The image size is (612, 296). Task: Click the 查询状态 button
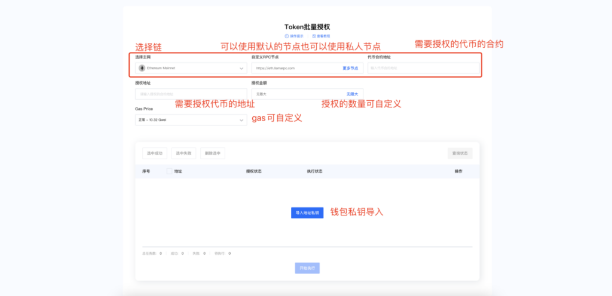click(460, 153)
